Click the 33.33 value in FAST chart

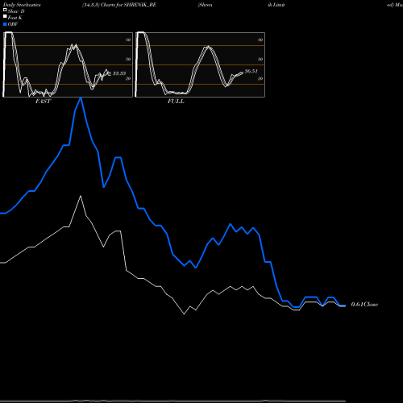[x=119, y=73]
